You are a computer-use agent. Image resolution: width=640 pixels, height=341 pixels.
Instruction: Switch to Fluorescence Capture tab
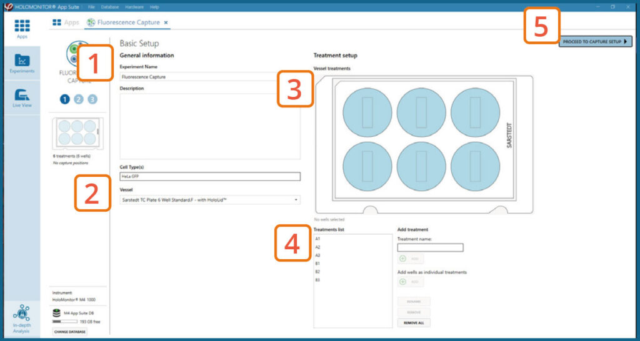pyautogui.click(x=127, y=22)
